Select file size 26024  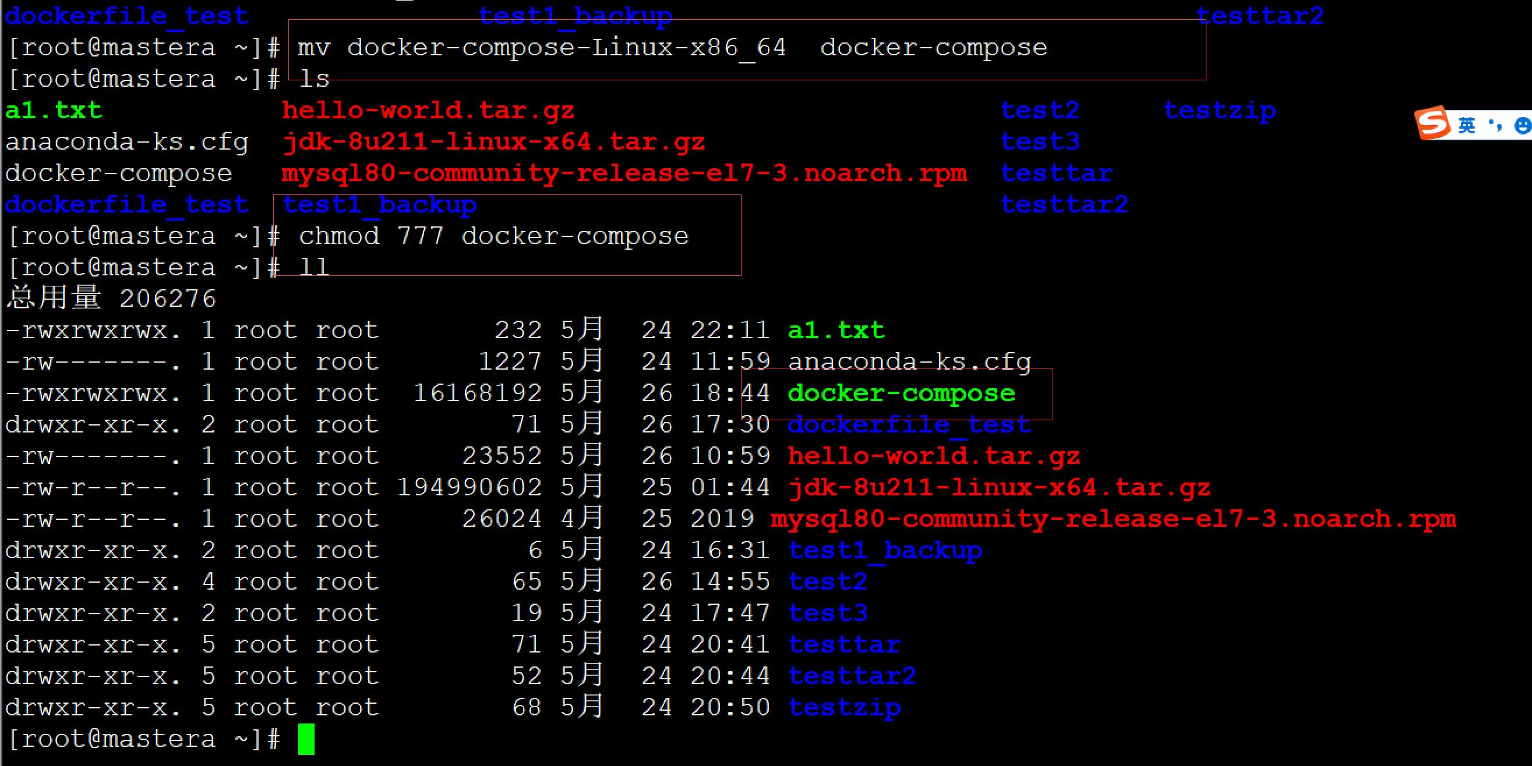pos(502,520)
